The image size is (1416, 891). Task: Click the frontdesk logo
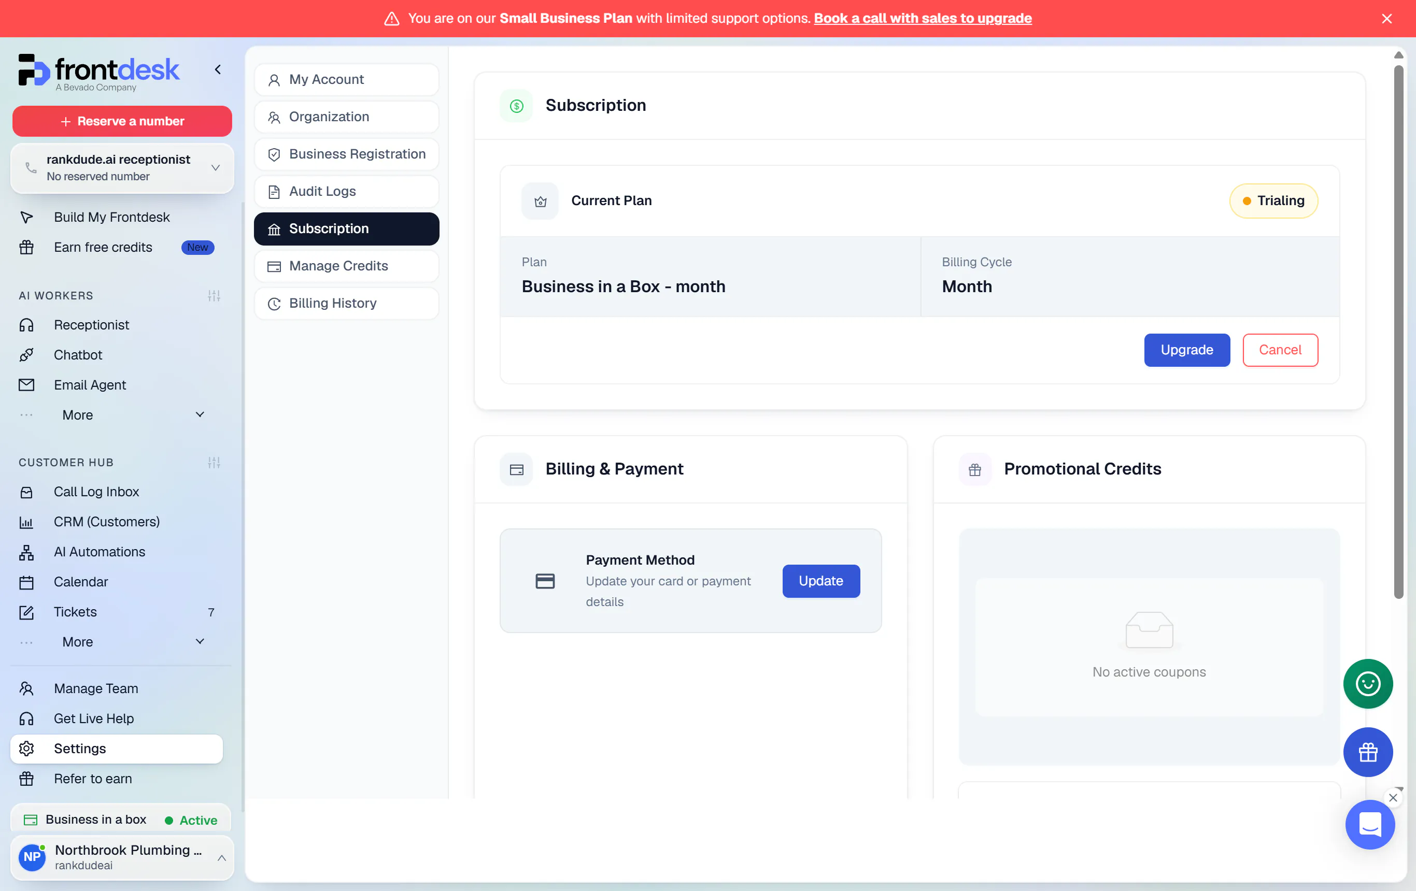[99, 73]
